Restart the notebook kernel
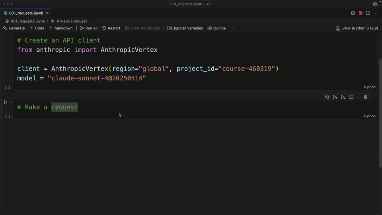The height and width of the screenshot is (215, 382). point(111,28)
